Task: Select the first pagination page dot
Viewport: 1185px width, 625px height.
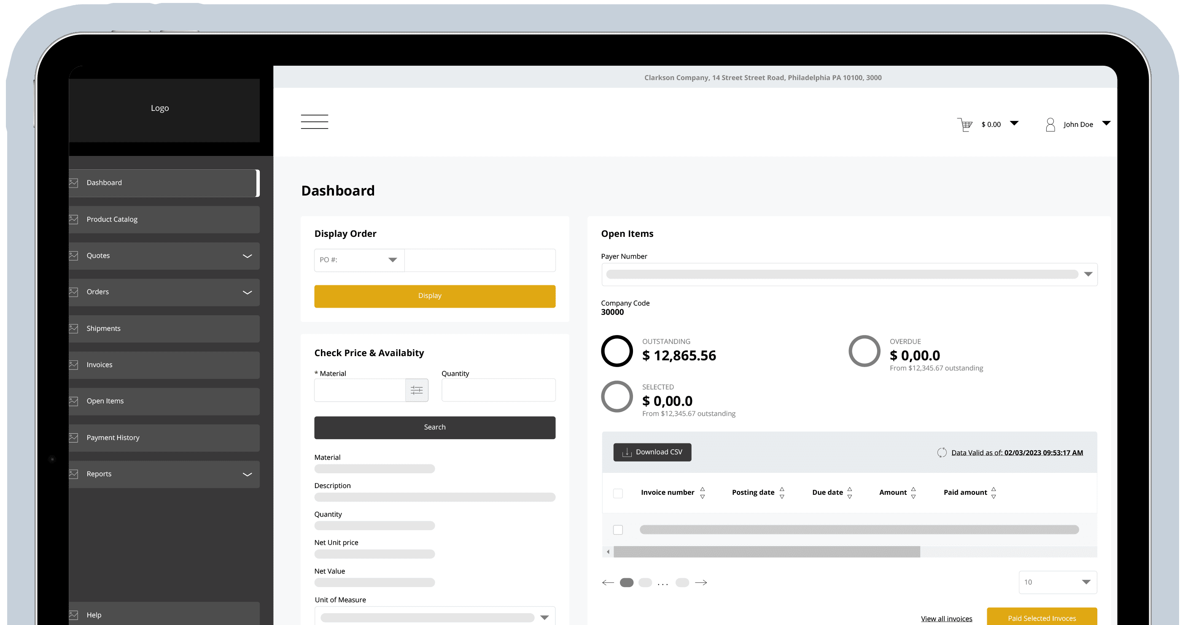Action: pos(627,583)
